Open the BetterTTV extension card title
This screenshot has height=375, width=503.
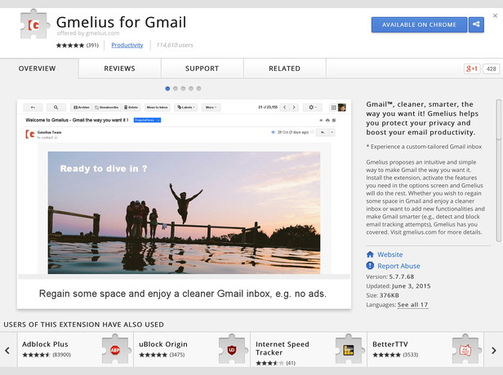[390, 344]
